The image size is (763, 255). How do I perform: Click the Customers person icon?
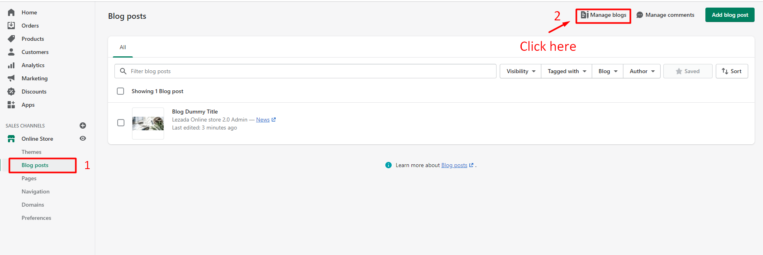pyautogui.click(x=11, y=52)
